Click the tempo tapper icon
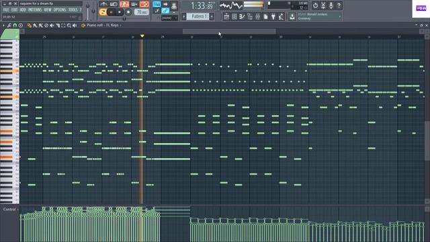This screenshot has height=242, width=430. click(281, 17)
